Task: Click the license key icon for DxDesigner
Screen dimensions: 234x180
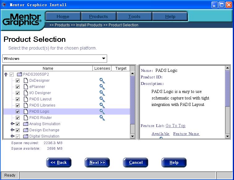Action: pyautogui.click(x=102, y=81)
